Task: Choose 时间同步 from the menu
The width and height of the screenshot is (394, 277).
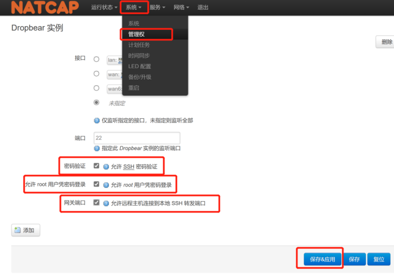Action: [x=155, y=56]
